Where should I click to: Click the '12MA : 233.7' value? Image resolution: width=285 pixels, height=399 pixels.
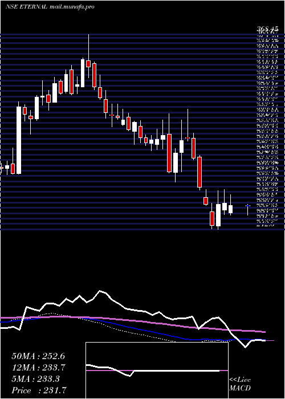point(38,368)
